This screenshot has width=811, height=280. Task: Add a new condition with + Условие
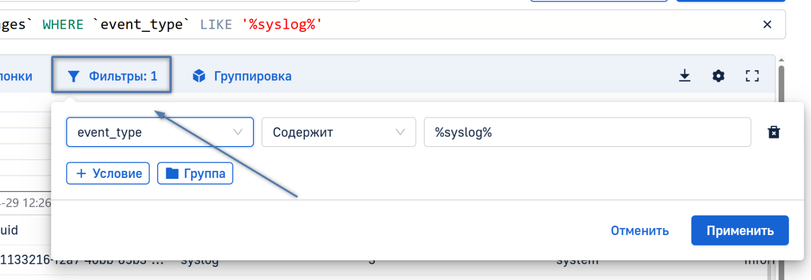click(108, 173)
